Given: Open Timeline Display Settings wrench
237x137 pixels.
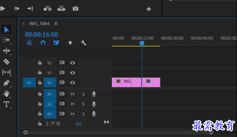Looking at the screenshot, I should tap(83, 43).
